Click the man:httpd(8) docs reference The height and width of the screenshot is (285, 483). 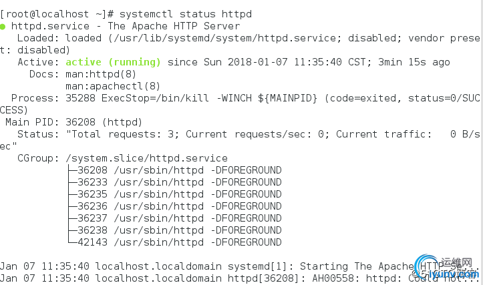(x=101, y=74)
